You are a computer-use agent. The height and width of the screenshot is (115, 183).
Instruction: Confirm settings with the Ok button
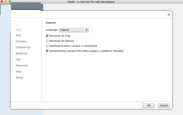[x=149, y=106]
